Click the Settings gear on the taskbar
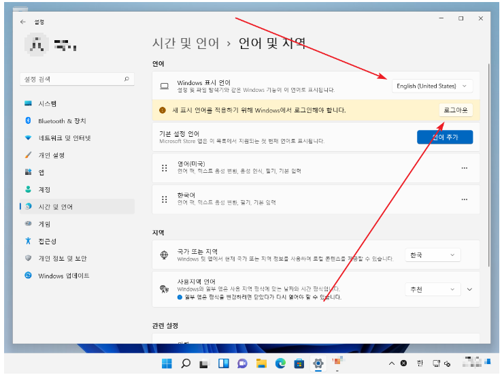Viewport: 502px width, 375px height. tap(318, 363)
